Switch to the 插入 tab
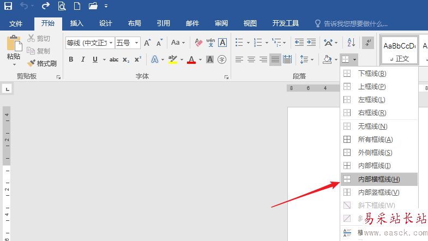 point(77,23)
